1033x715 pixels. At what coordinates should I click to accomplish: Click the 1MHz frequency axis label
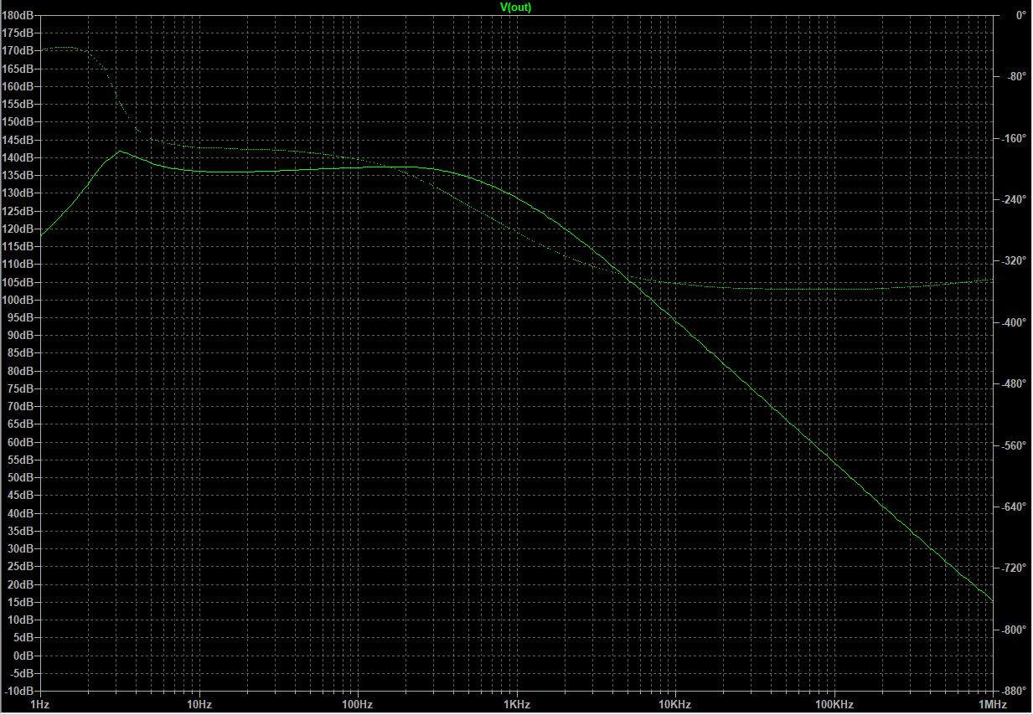(993, 705)
